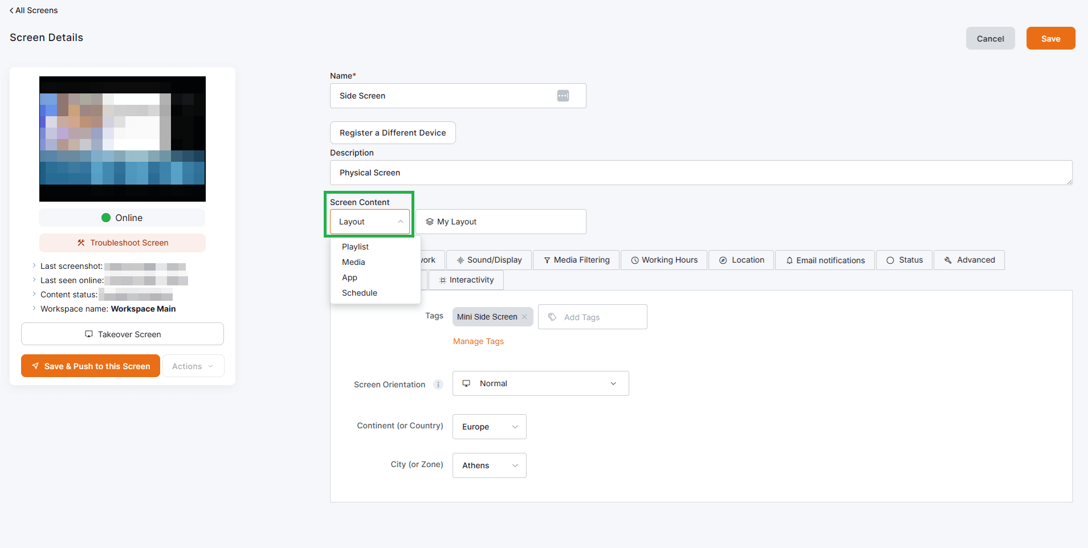The height and width of the screenshot is (548, 1088).
Task: Click Register a Different Device
Action: point(393,133)
